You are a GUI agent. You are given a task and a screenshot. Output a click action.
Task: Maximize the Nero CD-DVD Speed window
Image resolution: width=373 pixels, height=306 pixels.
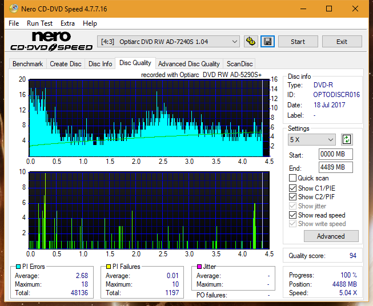click(x=329, y=9)
